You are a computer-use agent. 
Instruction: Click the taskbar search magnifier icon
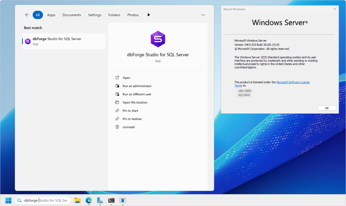(19, 200)
